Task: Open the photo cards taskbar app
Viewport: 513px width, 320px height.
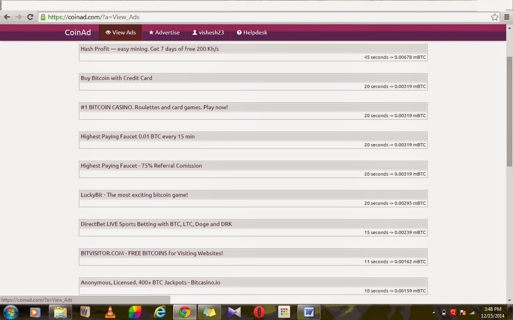Action: (x=209, y=312)
